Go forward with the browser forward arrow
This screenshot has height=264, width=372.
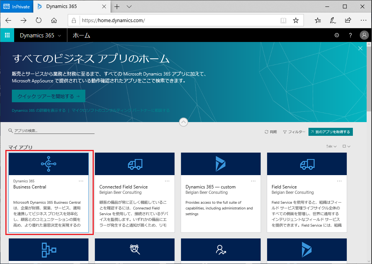pos(23,20)
